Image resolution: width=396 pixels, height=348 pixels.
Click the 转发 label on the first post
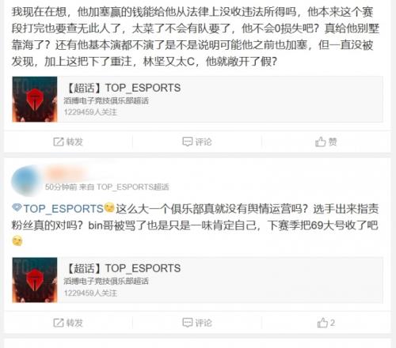pyautogui.click(x=74, y=142)
